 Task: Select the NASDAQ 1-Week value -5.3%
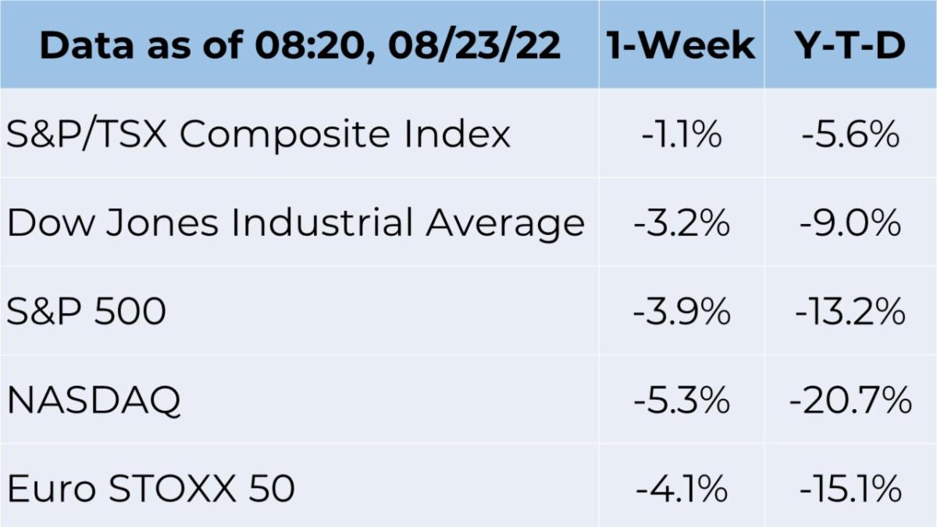682,401
